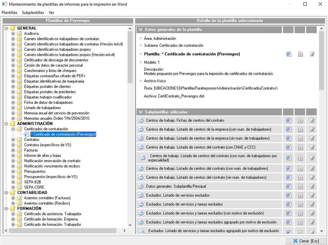Open the Subplantillas menu
The height and width of the screenshot is (245, 328).
33,13
